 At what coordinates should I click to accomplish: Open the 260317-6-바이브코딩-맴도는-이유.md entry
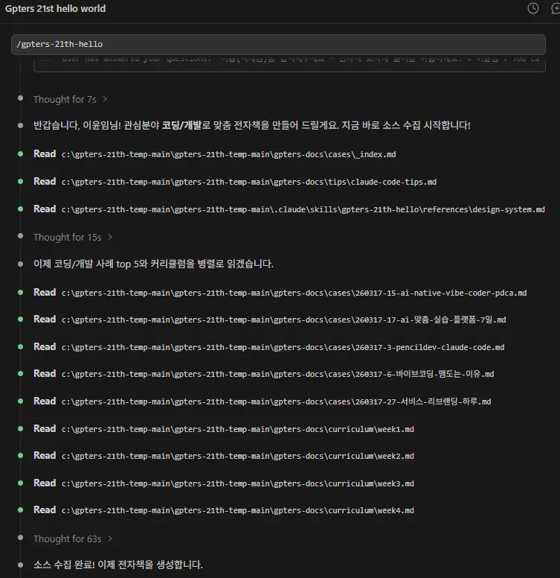pyautogui.click(x=263, y=374)
